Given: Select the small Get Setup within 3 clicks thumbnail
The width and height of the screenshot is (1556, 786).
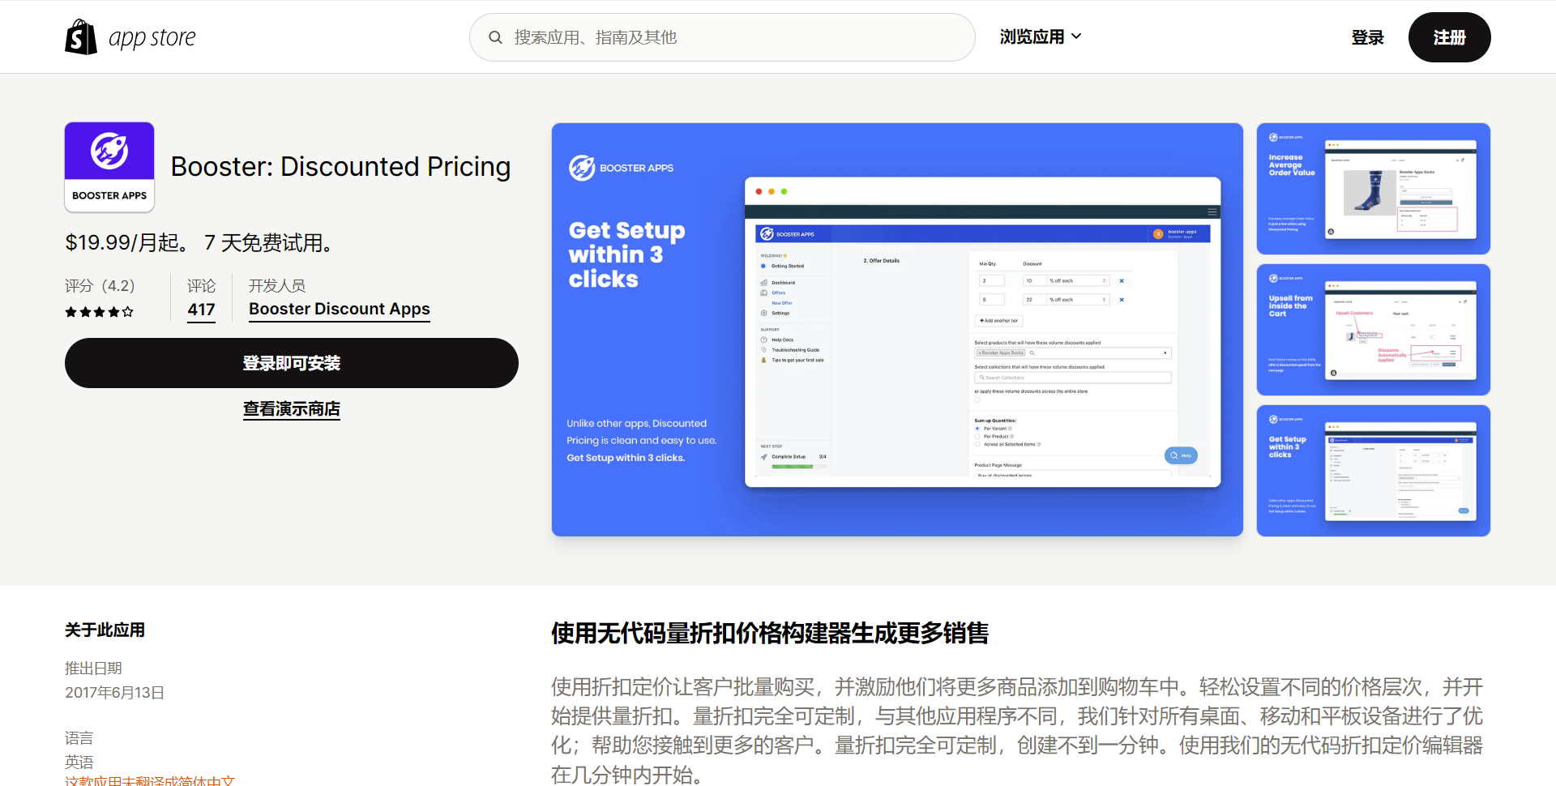Looking at the screenshot, I should 1374,471.
